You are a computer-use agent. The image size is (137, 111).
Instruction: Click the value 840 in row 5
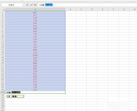[x=35, y=23]
